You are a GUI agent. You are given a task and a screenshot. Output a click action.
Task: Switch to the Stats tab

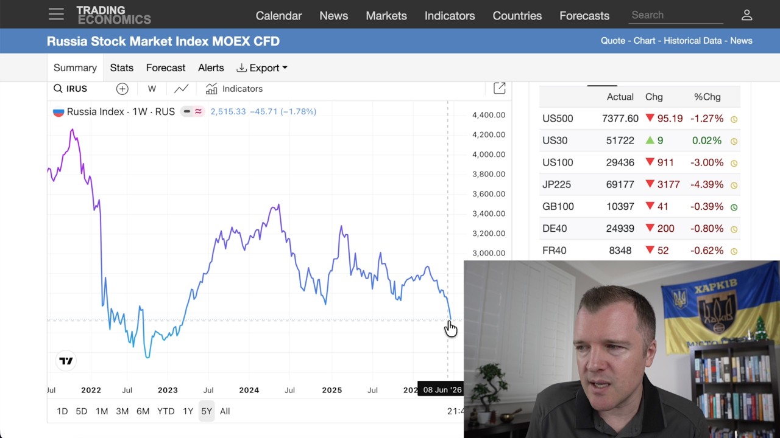[122, 68]
